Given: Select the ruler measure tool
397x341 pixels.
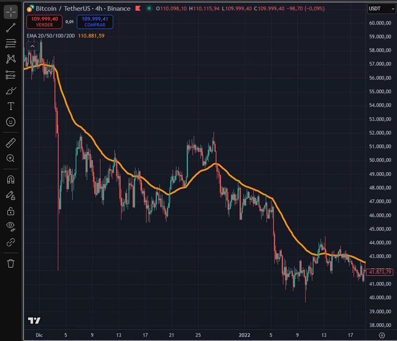Looking at the screenshot, I should coord(10,143).
